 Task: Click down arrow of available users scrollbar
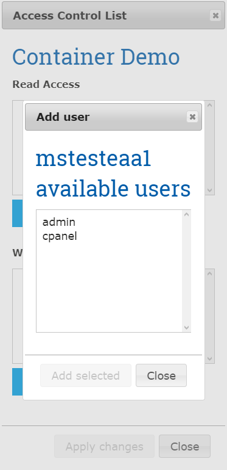click(x=187, y=328)
